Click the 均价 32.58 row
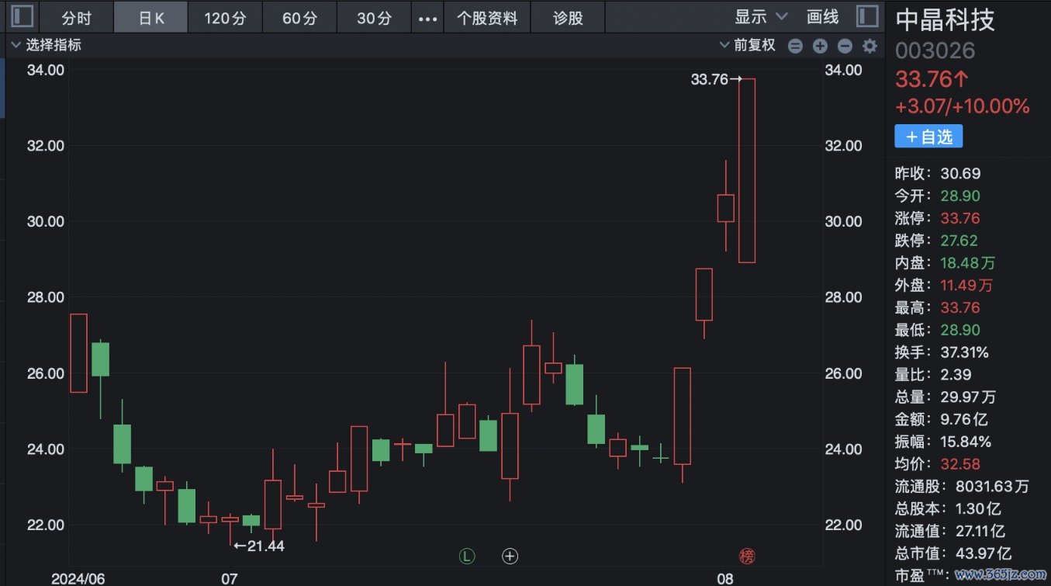 click(937, 465)
